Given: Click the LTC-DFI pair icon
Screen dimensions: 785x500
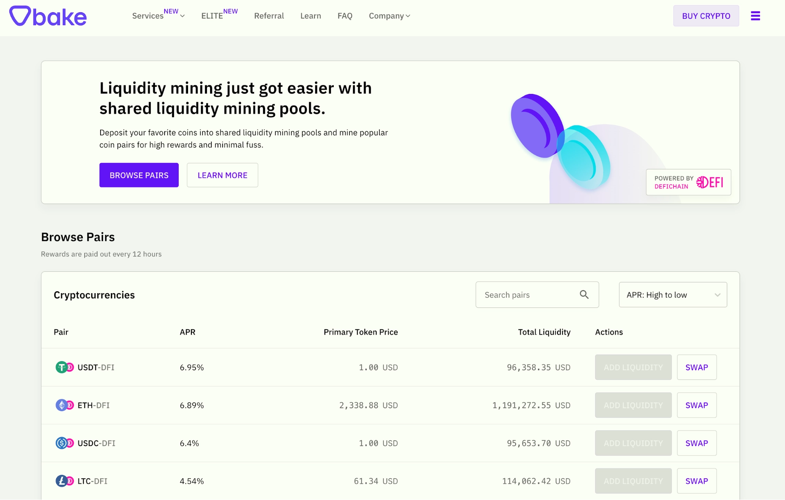Looking at the screenshot, I should [x=64, y=481].
